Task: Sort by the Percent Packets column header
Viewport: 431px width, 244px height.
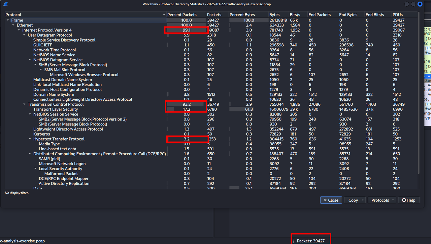Action: point(186,15)
